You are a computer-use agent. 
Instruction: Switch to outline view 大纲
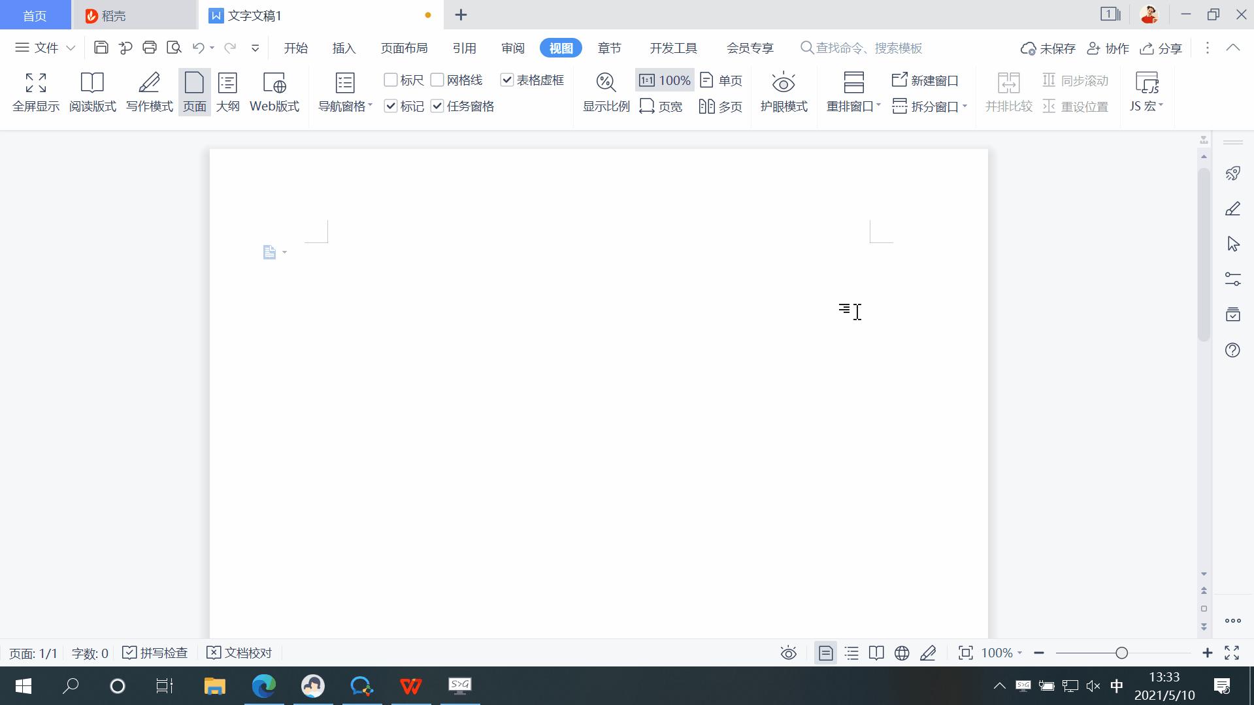point(227,91)
